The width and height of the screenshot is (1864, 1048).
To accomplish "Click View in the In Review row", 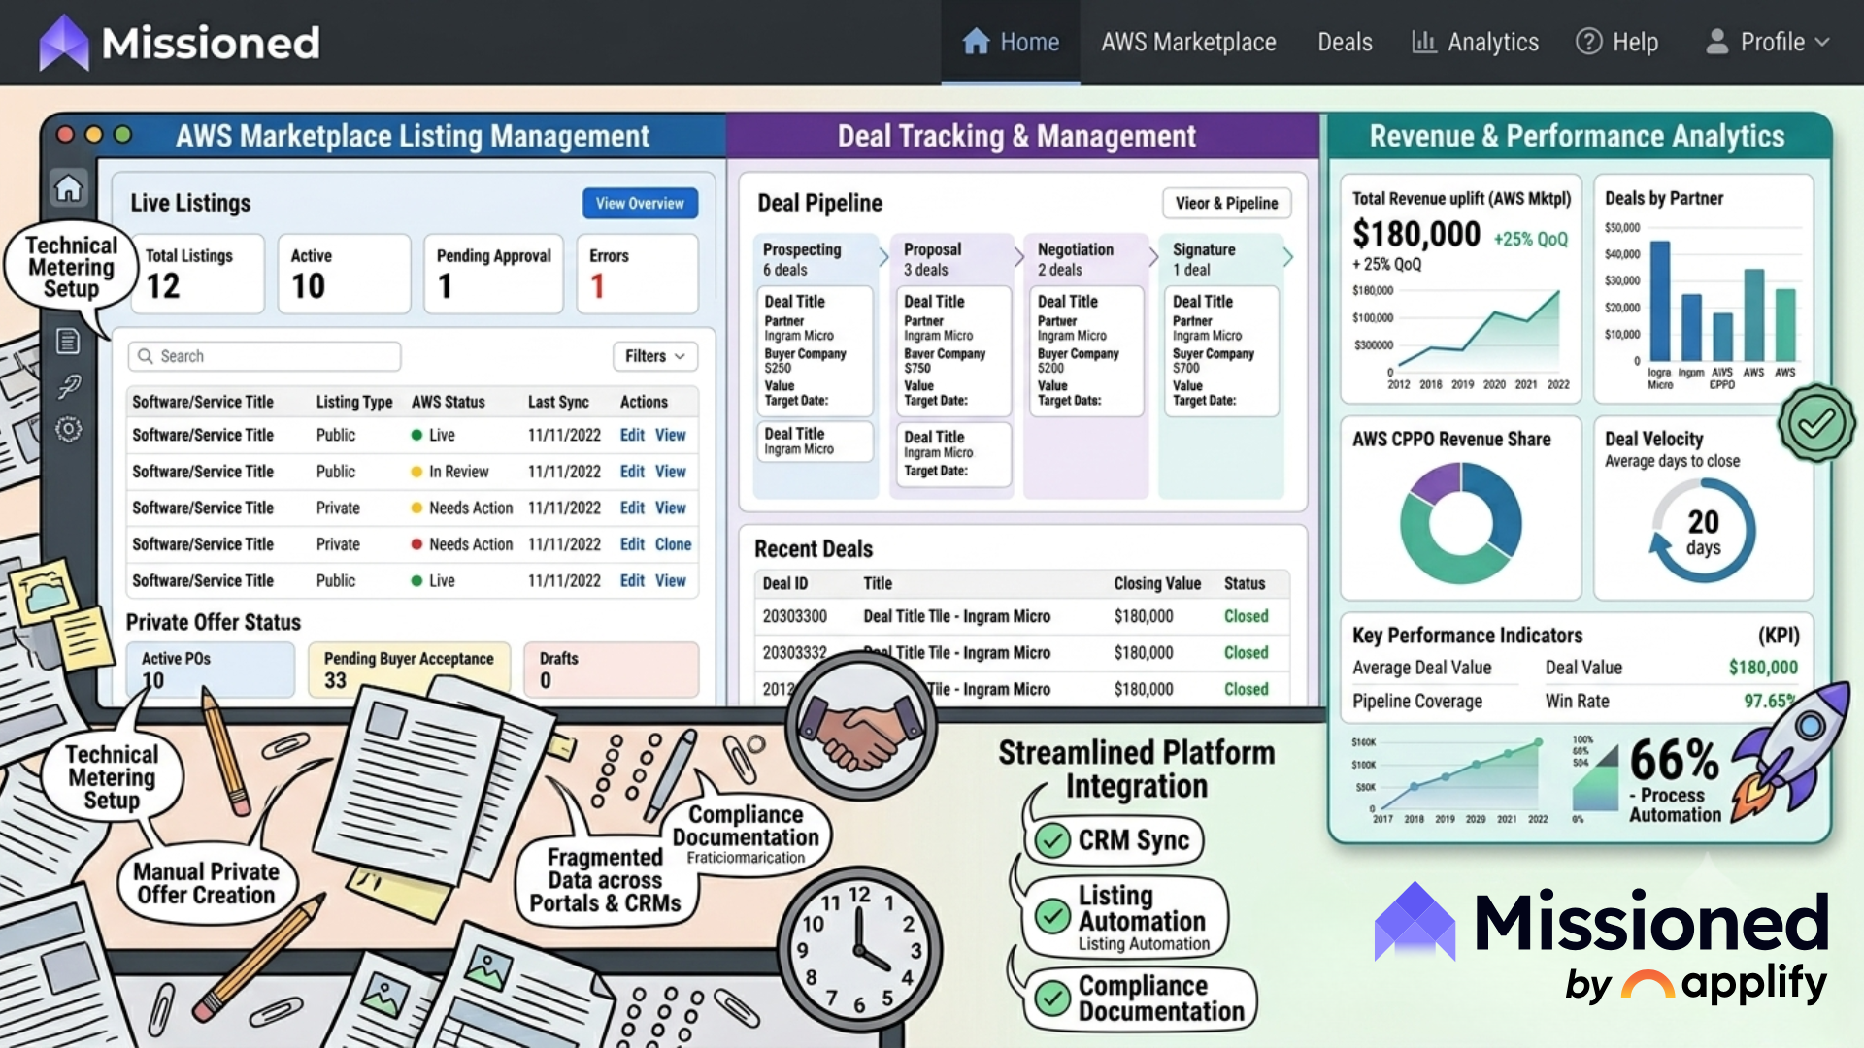I will tap(670, 472).
